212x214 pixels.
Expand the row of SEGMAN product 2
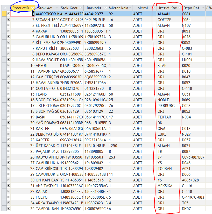[9, 20]
